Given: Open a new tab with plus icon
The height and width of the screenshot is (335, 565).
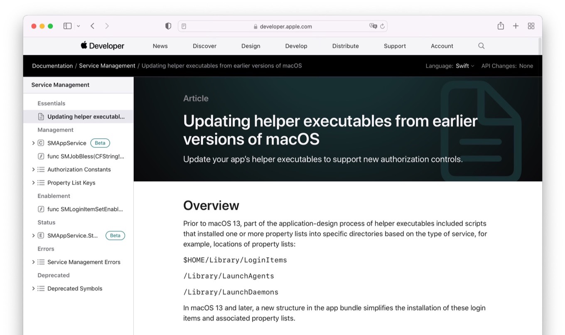Looking at the screenshot, I should click(516, 26).
